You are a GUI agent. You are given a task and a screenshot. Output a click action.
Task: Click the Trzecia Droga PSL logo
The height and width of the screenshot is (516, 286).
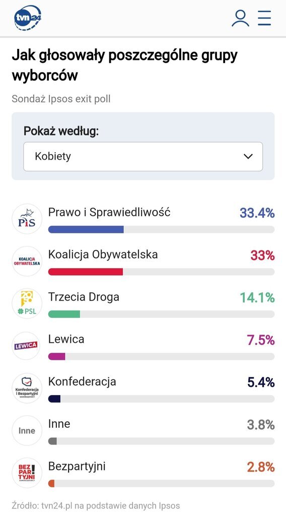(27, 303)
